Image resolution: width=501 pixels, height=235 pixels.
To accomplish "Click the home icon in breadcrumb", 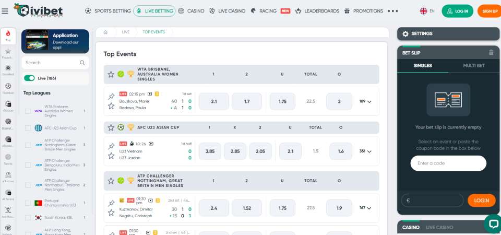I will pos(105,32).
